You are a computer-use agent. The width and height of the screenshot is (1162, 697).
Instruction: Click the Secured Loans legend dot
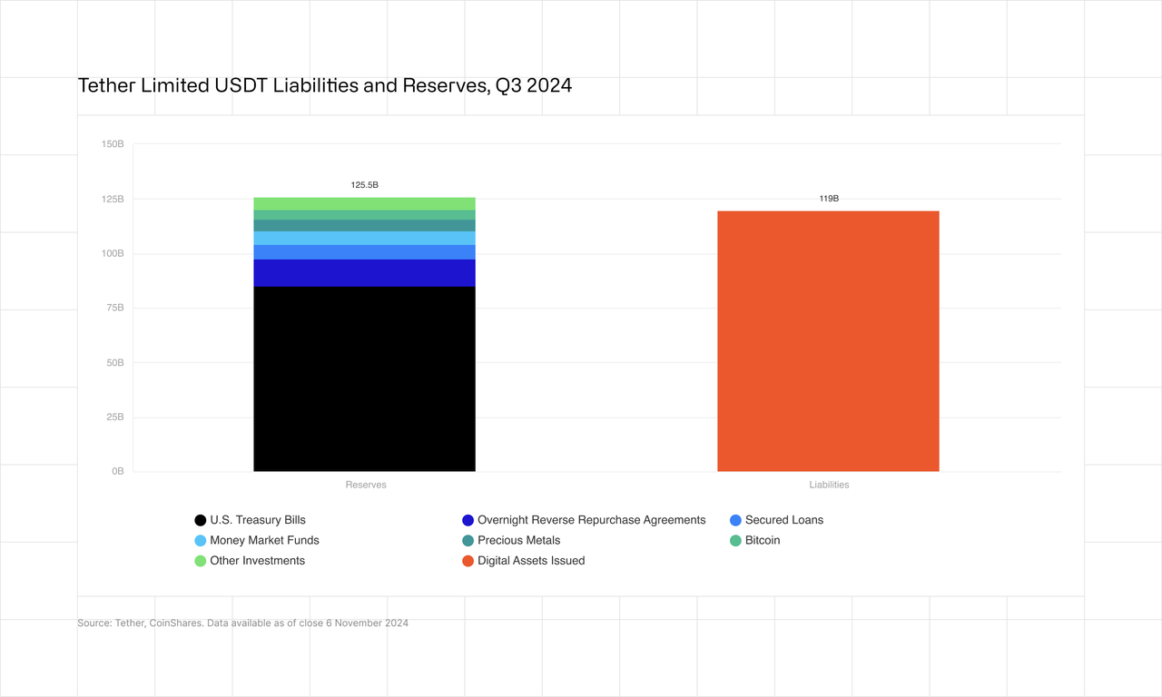pyautogui.click(x=736, y=521)
